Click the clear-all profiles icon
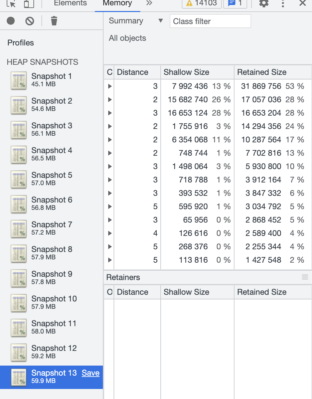The height and width of the screenshot is (399, 312). 29,21
